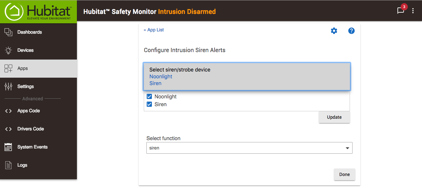
Task: Open notifications showing 3 unread messages
Action: (x=401, y=11)
